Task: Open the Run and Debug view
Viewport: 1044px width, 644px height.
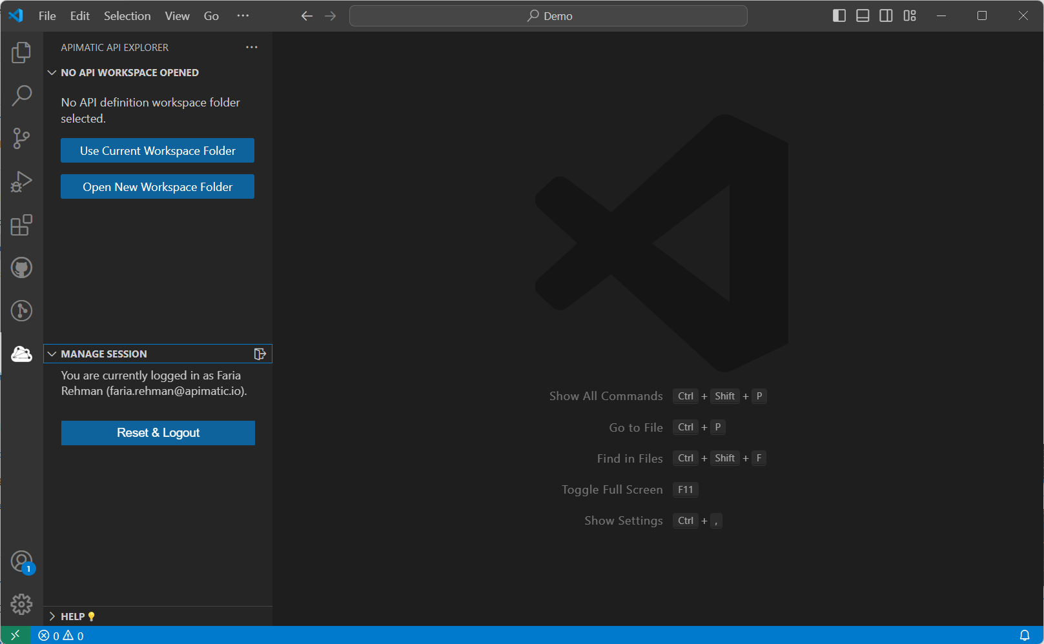Action: click(x=21, y=181)
